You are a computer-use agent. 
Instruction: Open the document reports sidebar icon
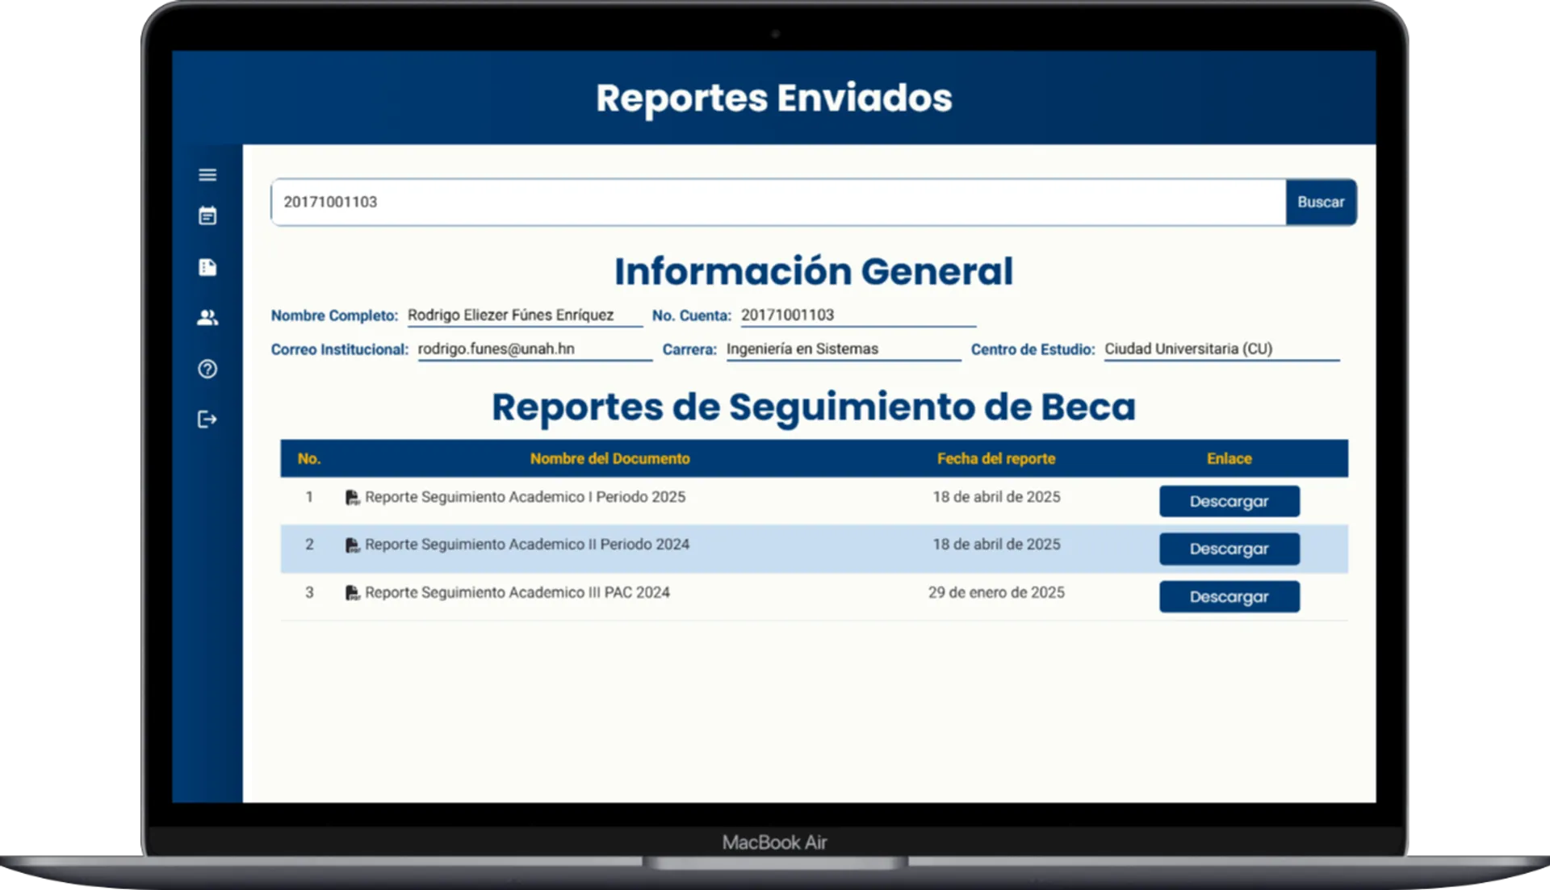click(207, 267)
